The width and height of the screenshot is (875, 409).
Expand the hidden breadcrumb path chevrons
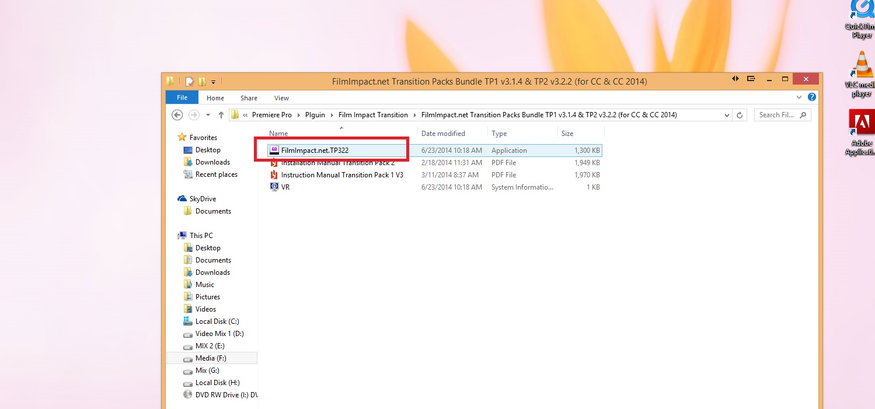246,115
